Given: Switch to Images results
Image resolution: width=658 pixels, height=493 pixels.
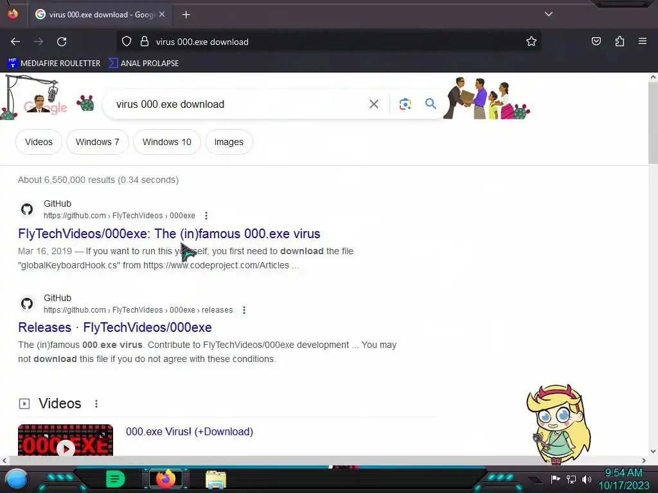Looking at the screenshot, I should click(229, 142).
